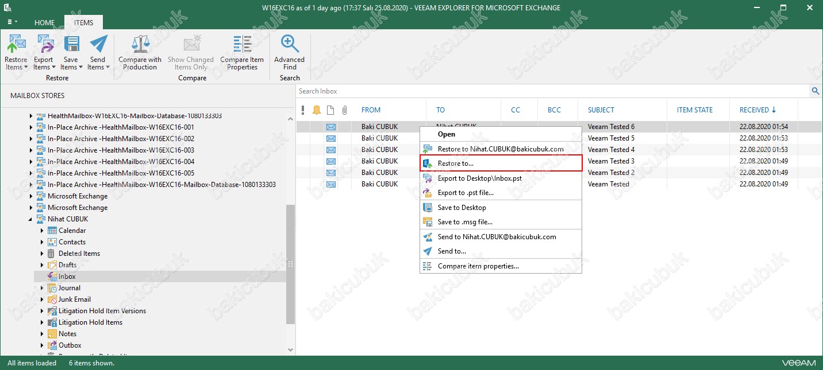
Task: Click the Nihat CUBUK mailbox icon
Action: 41,219
